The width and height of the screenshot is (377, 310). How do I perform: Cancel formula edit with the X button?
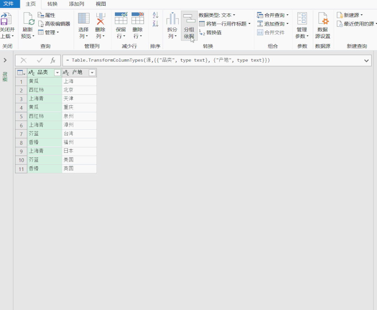[x=23, y=60]
